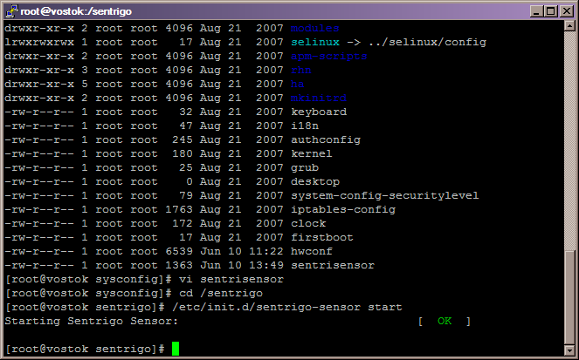579x360 pixels.
Task: Click the green 'OK' status text
Action: tap(445, 322)
